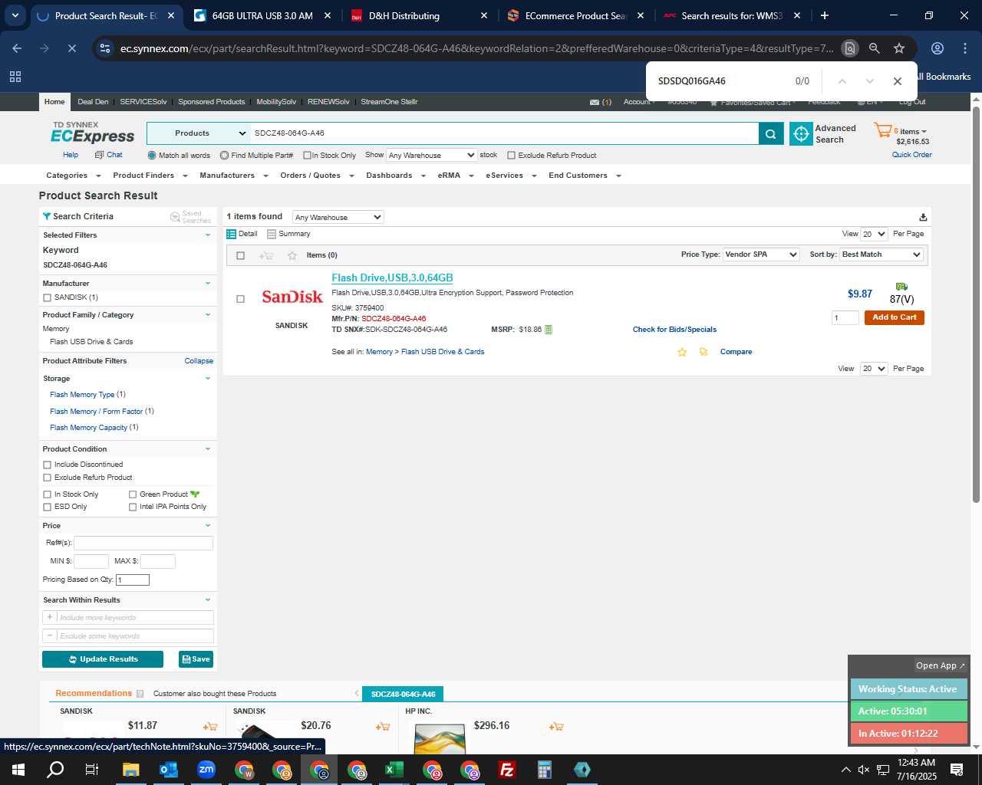Check Green Product checkbox

[133, 494]
